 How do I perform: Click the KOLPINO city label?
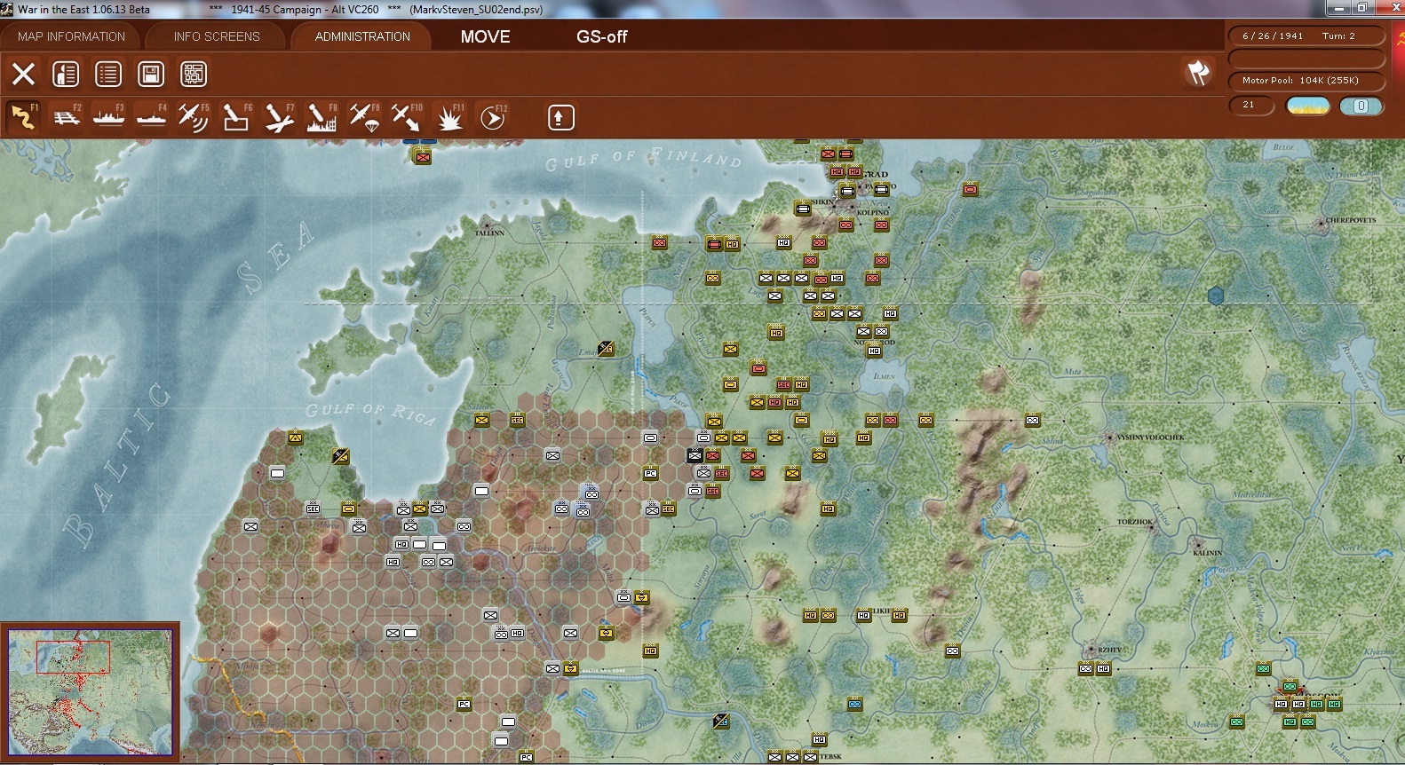pos(872,213)
